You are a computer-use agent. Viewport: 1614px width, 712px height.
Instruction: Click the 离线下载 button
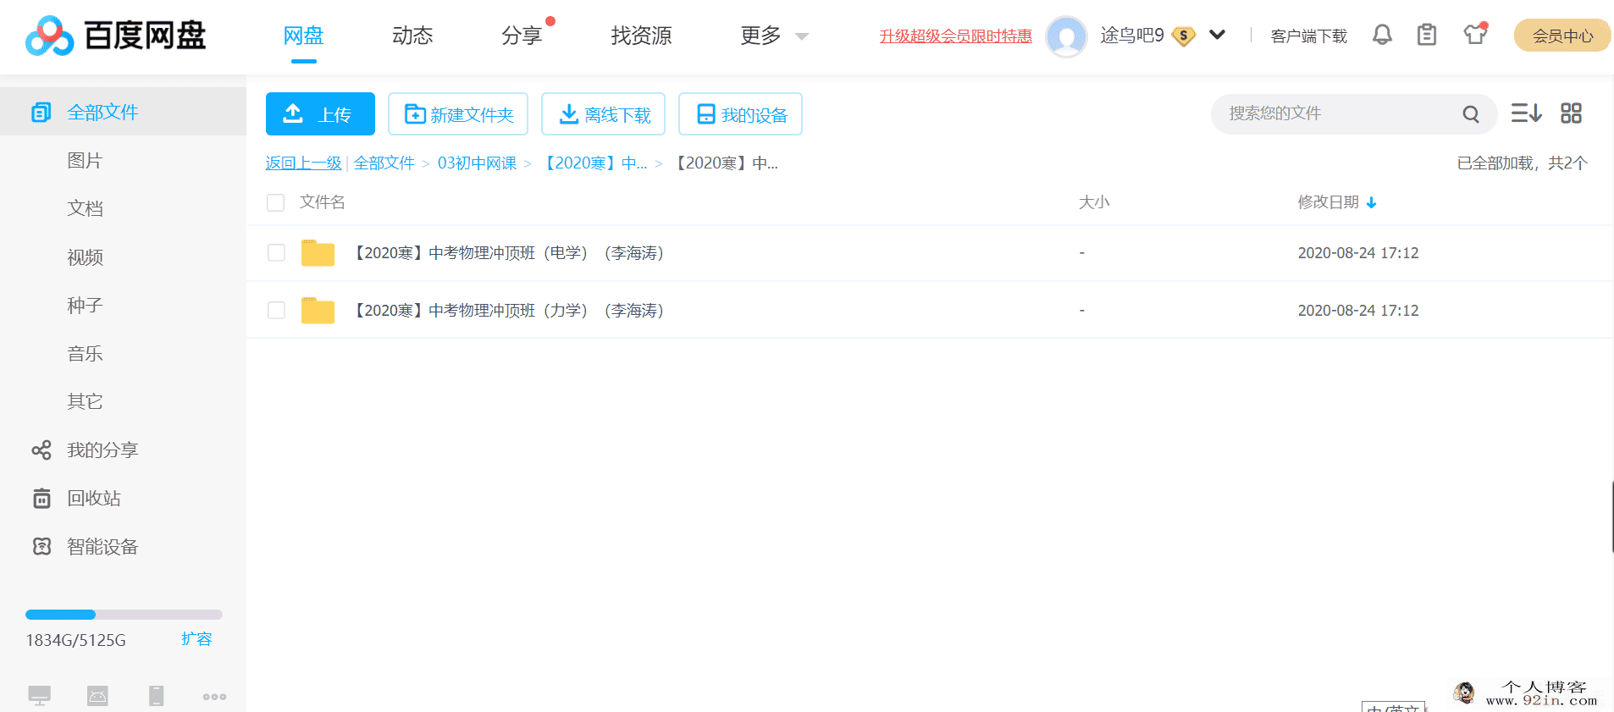point(603,113)
